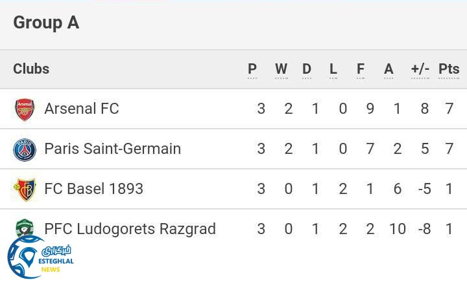Select the FC Basel 1893 name
The width and height of the screenshot is (467, 291).
click(x=93, y=189)
